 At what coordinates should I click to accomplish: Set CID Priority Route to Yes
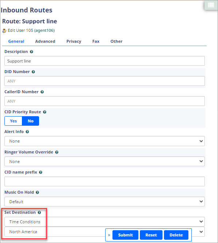click(13, 121)
